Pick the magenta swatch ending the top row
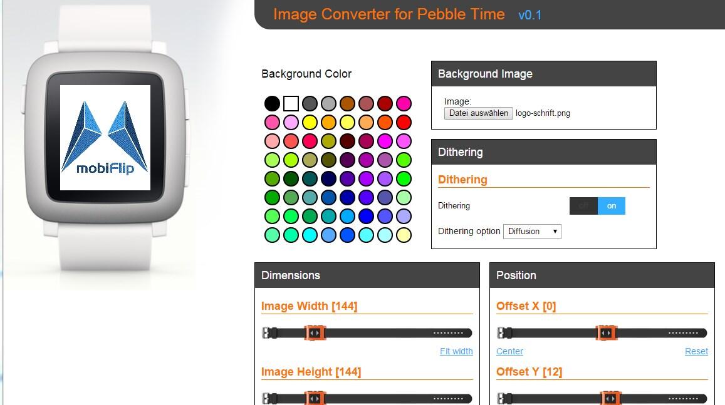The image size is (725, 405). click(x=404, y=103)
